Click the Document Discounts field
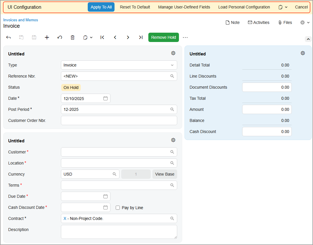 (267, 87)
